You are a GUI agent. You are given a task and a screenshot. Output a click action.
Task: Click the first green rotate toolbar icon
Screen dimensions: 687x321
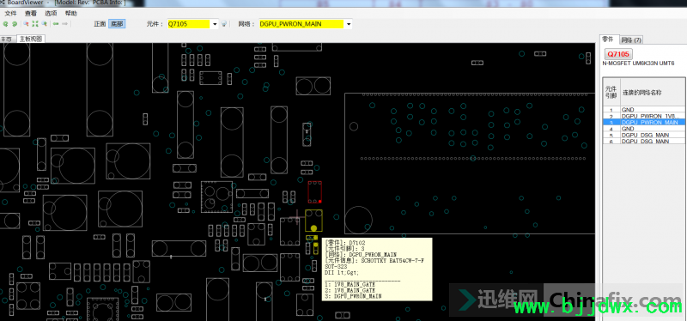point(6,24)
